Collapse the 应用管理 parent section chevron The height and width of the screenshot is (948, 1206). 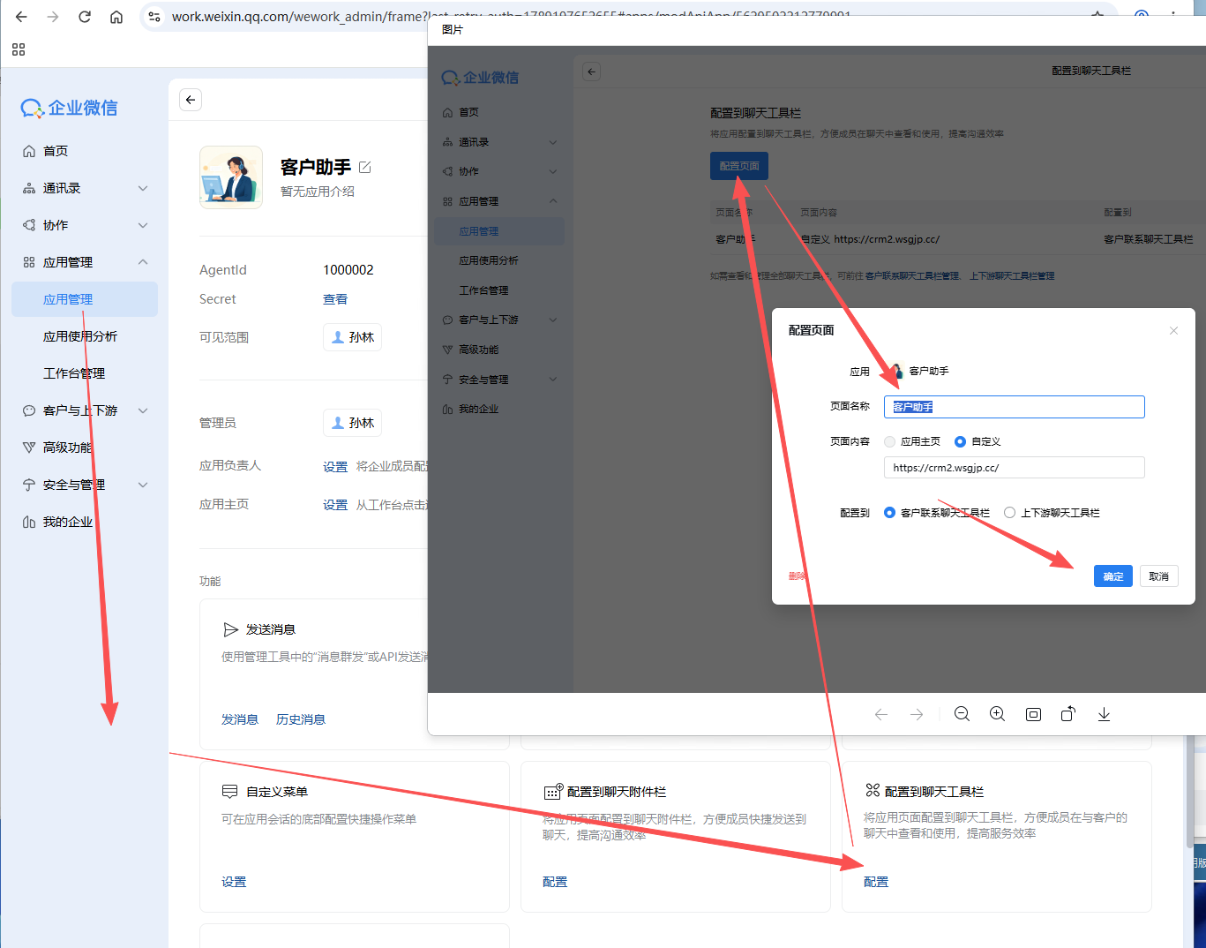(143, 262)
